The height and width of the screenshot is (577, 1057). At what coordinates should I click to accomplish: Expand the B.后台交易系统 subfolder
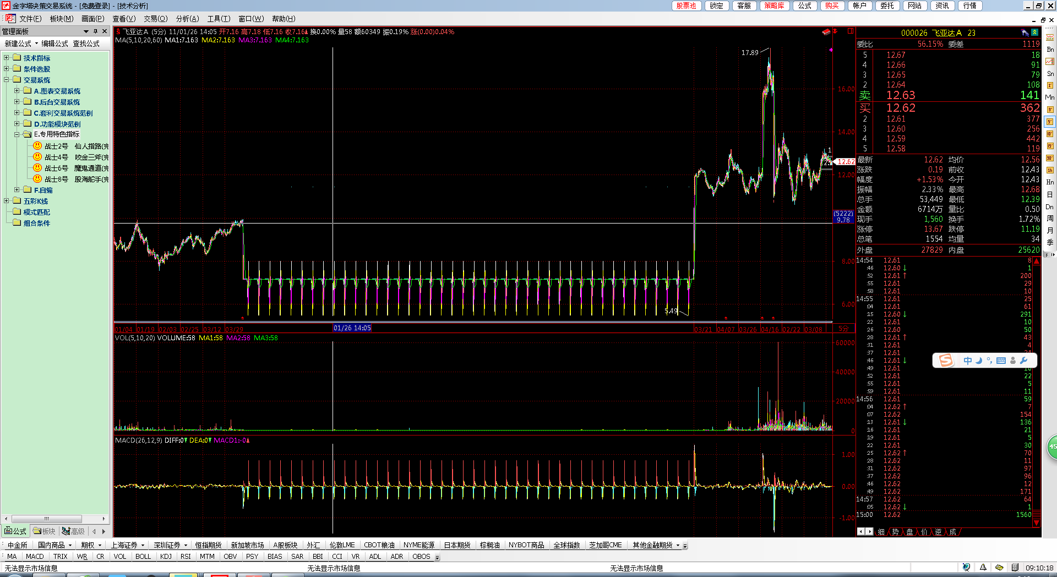(x=17, y=102)
